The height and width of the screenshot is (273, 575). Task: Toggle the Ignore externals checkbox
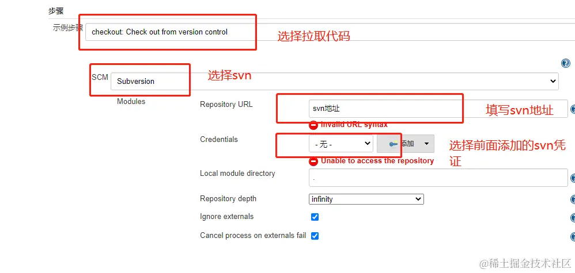point(315,217)
